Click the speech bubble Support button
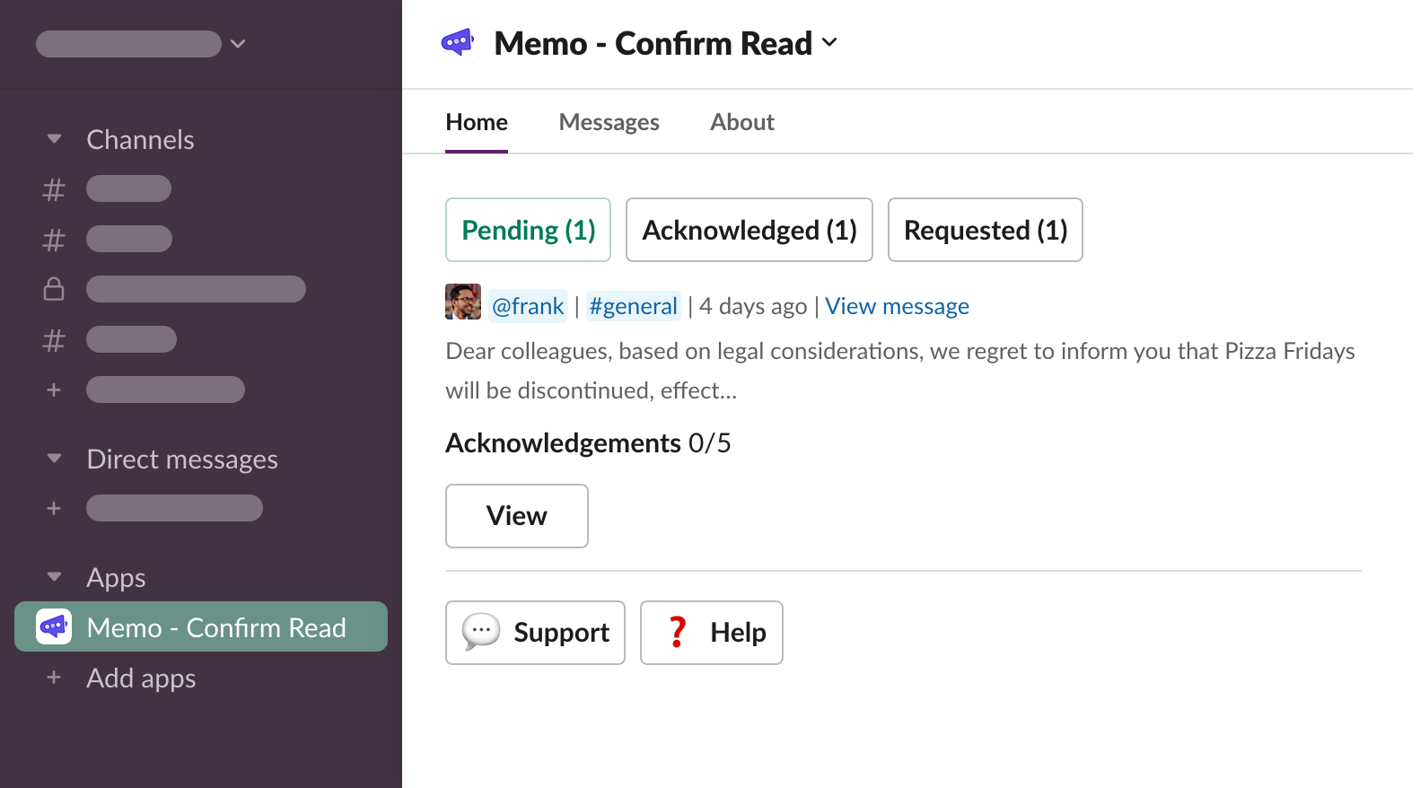This screenshot has height=788, width=1420. pyautogui.click(x=535, y=633)
